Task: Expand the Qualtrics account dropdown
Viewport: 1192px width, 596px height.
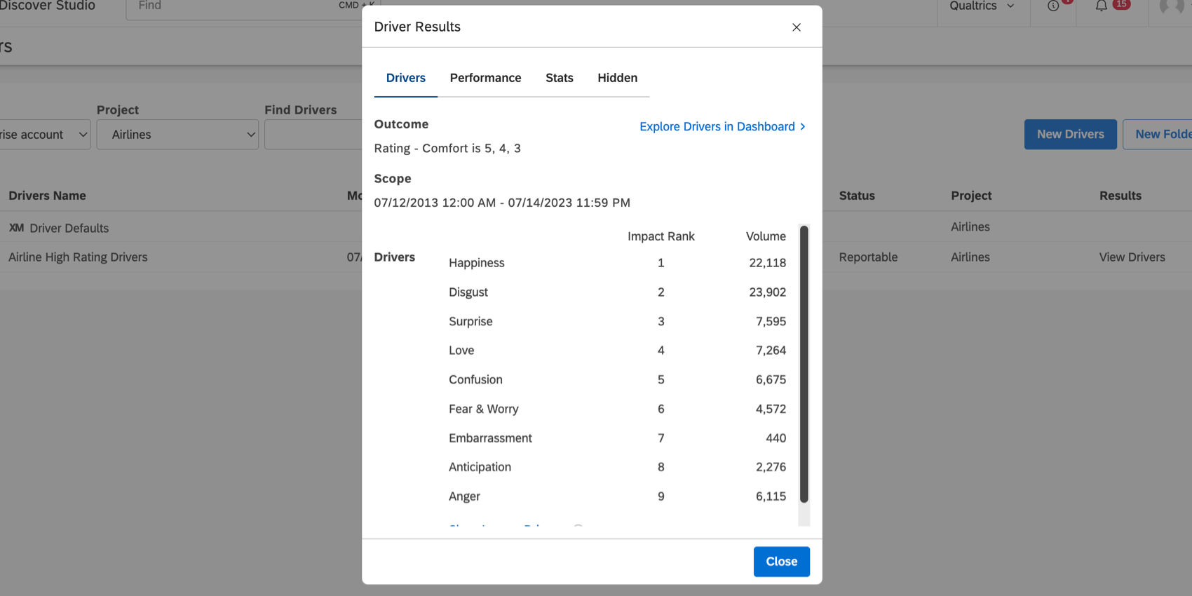Action: pos(982,6)
